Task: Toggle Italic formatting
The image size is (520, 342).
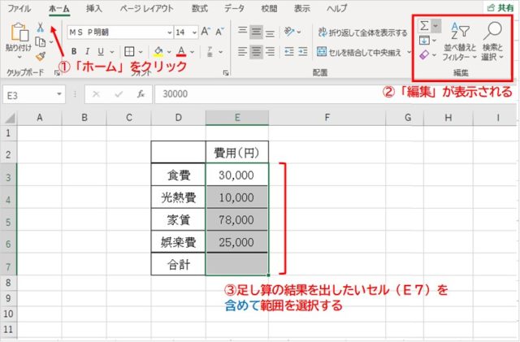Action: [x=88, y=52]
